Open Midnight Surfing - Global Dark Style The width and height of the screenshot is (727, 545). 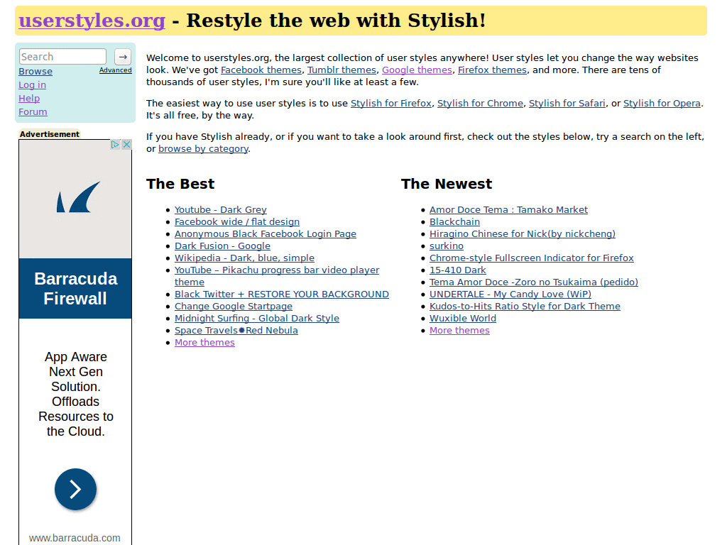257,319
